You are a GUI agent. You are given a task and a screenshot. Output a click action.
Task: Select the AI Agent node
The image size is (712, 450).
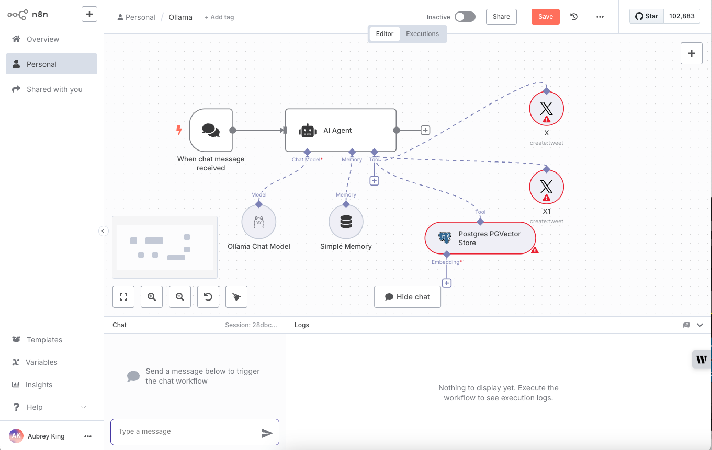(341, 130)
